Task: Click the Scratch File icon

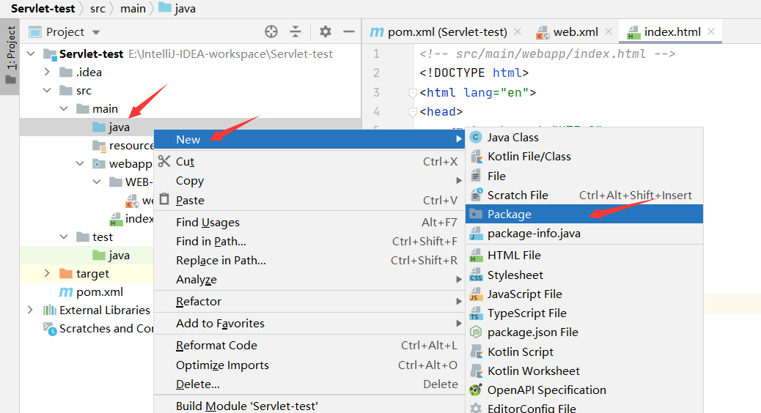Action: (476, 195)
